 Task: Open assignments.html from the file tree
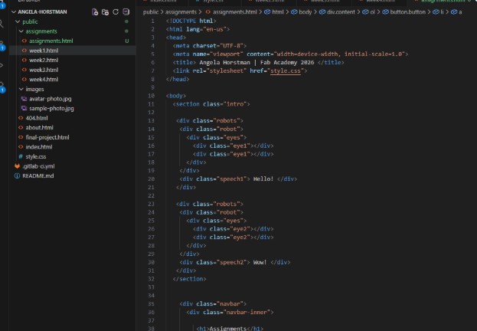51,41
